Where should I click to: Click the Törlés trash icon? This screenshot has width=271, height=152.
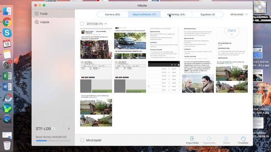(x=226, y=138)
